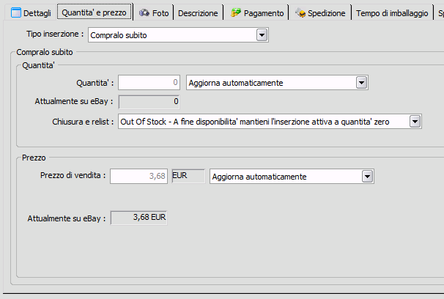
Task: Switch to Tempo di imballaggio tab
Action: pyautogui.click(x=392, y=13)
